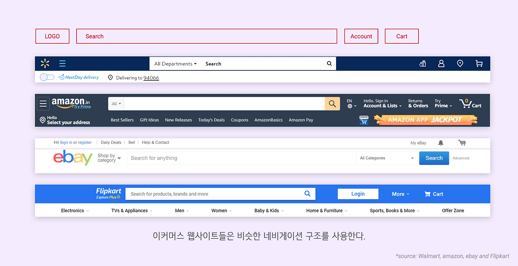Screen dimensions: 518x266
Task: Click the eBay register link
Action: [x=85, y=143]
